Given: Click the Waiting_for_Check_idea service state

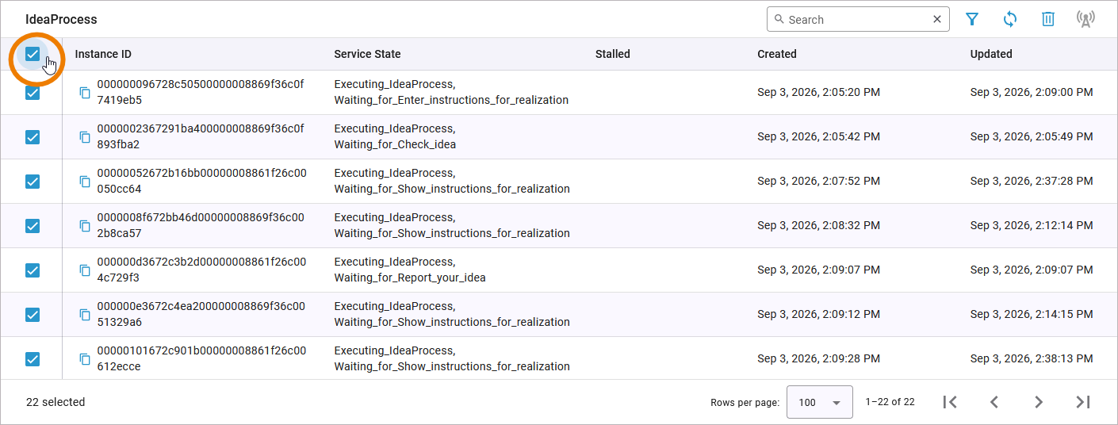Looking at the screenshot, I should (x=395, y=144).
